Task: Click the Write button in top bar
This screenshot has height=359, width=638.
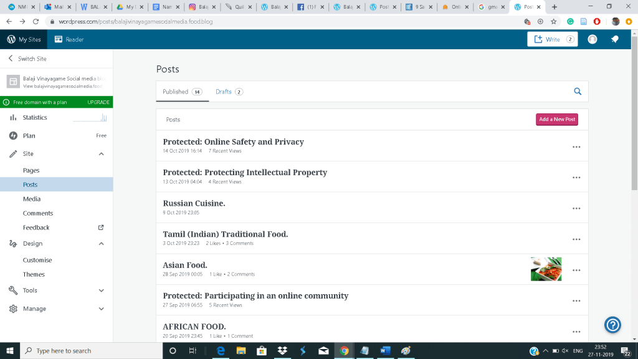Action: 552,39
